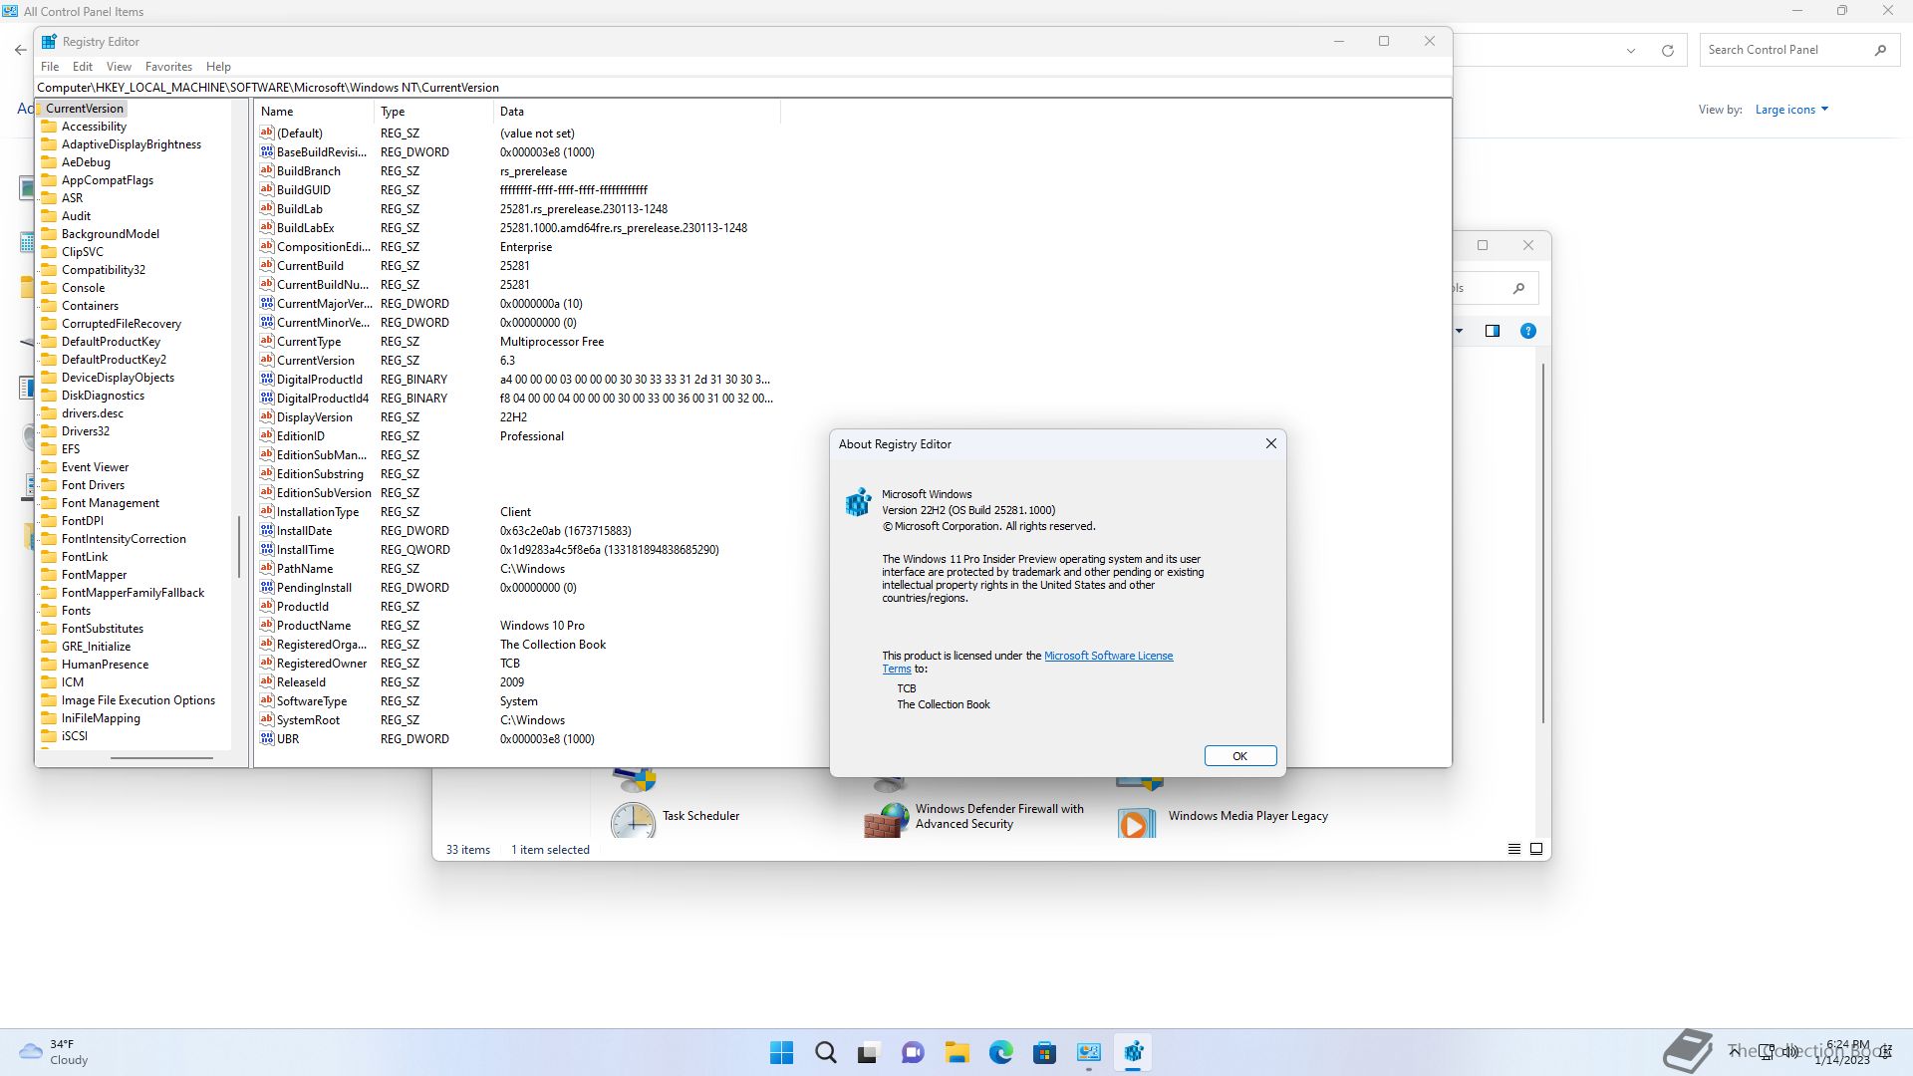Open File Explorer from the taskbar
Screen dimensions: 1913x1076
click(956, 1052)
